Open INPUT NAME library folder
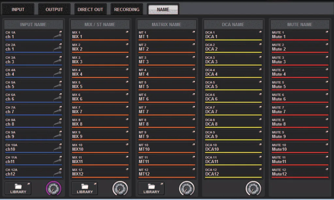This screenshot has height=200, width=334. (x=18, y=188)
